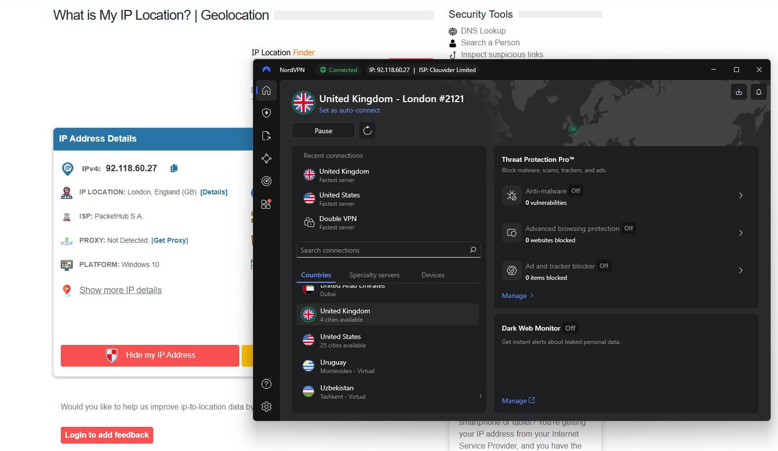778x451 pixels.
Task: Click Login to add feedback button
Action: tap(107, 435)
